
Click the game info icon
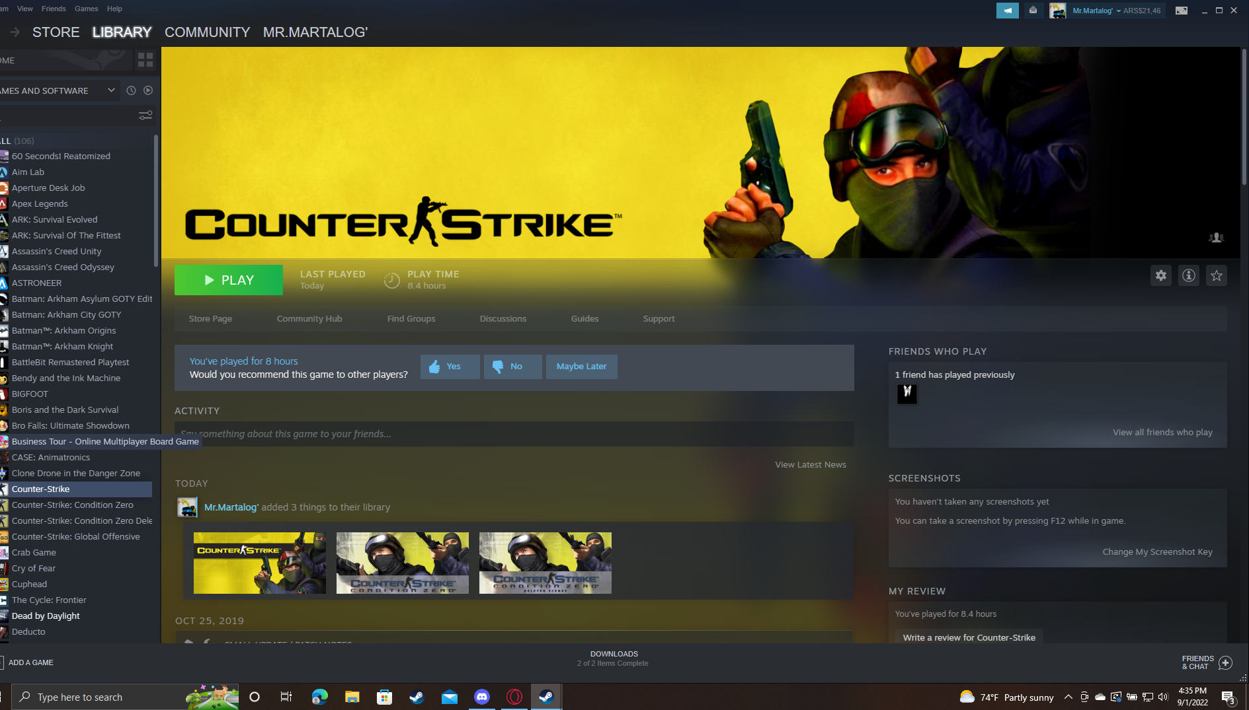click(1189, 276)
